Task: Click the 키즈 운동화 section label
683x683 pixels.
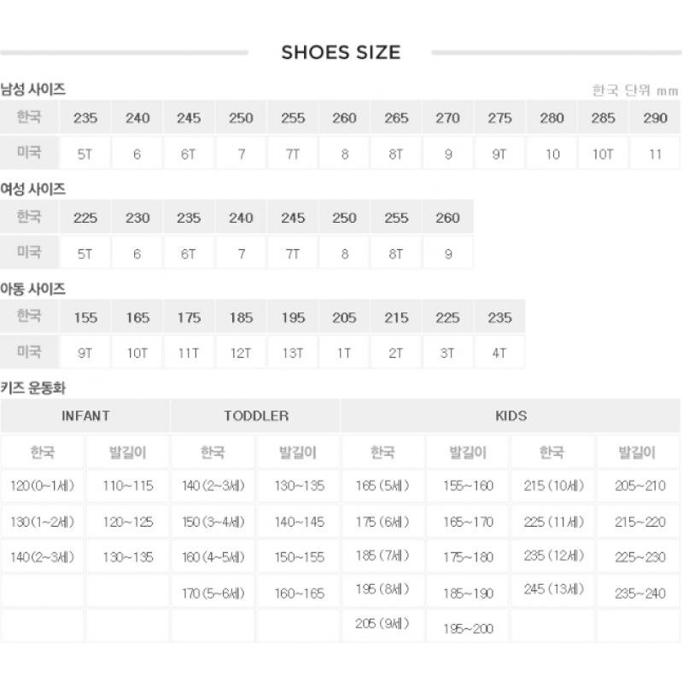Action: (x=33, y=388)
